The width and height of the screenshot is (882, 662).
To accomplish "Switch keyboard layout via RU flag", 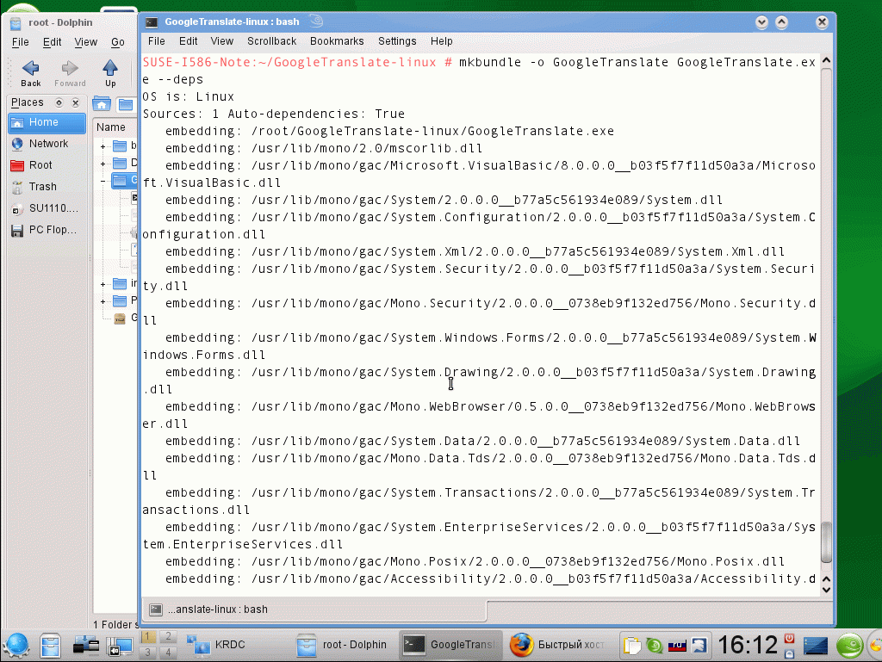I will (677, 645).
